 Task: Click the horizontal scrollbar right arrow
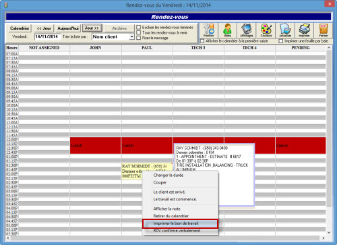tap(324, 238)
